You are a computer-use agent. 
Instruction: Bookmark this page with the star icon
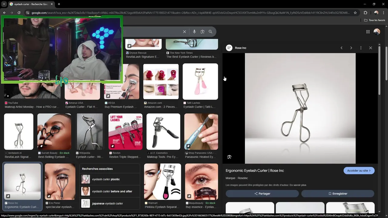(x=356, y=13)
